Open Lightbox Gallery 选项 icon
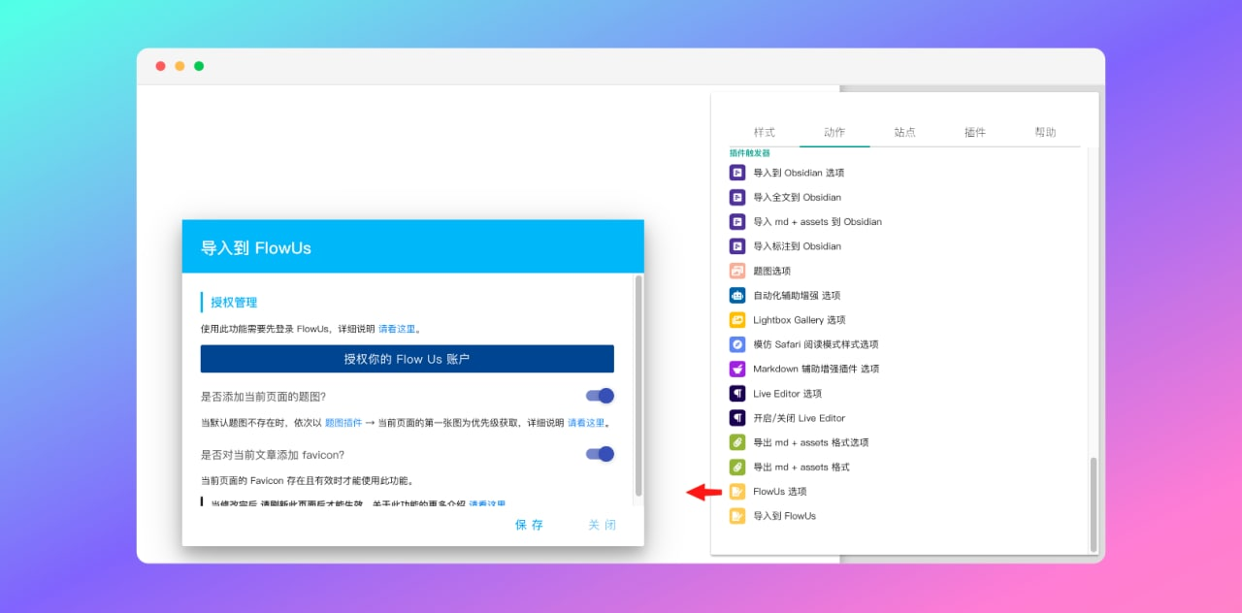The width and height of the screenshot is (1242, 613). click(737, 319)
